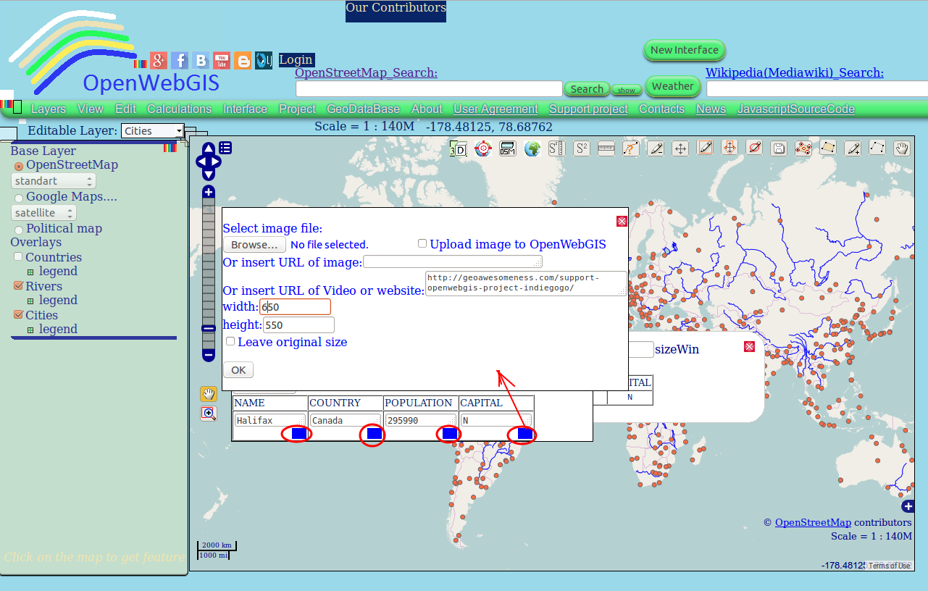The height and width of the screenshot is (591, 928).
Task: Click the zoom box magnifier icon
Action: point(209,414)
